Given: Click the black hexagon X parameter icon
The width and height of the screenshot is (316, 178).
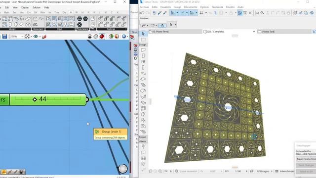Looking at the screenshot, I should pyautogui.click(x=79, y=25).
